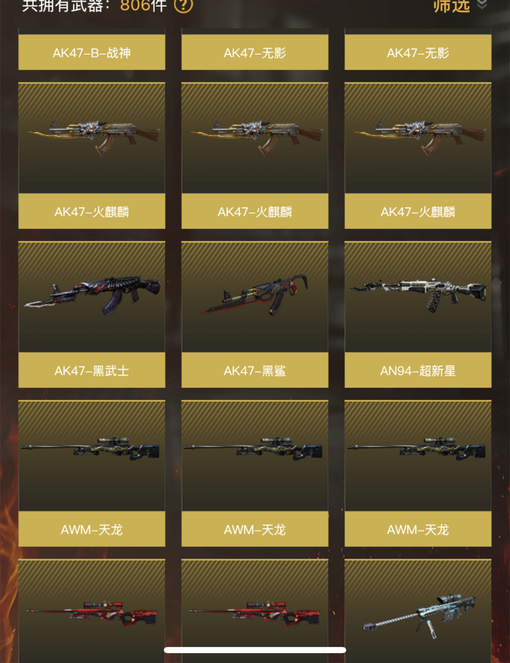Open the AN94-超新星 rifle image
This screenshot has height=663, width=510.
(x=418, y=297)
